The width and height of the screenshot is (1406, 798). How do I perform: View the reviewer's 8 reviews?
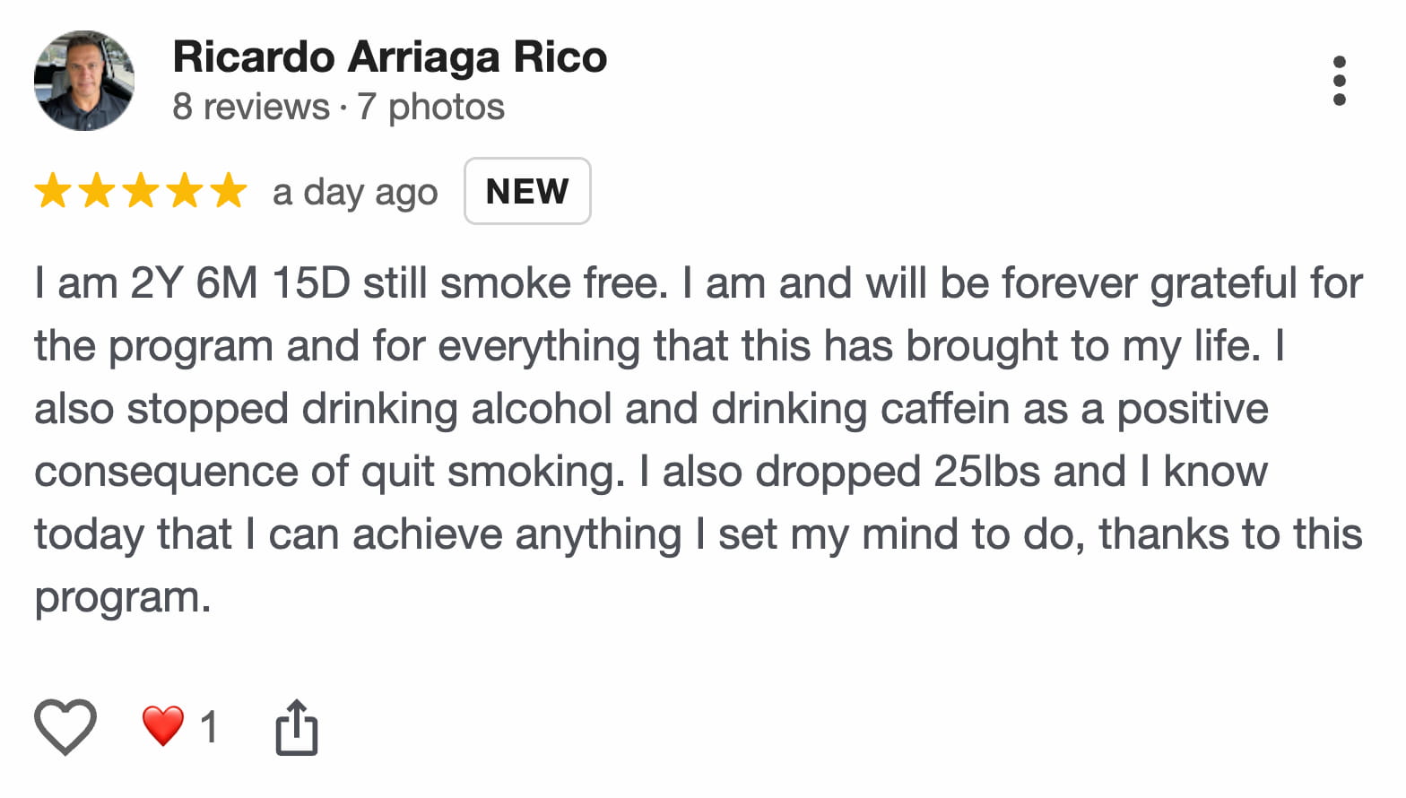[251, 107]
